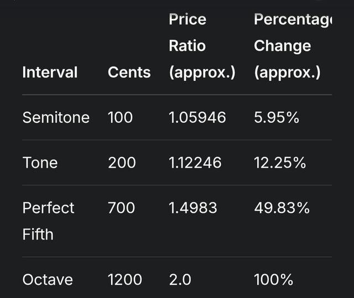Click the 100 cents value
Viewport: 354px width, 298px height.
[x=120, y=118]
